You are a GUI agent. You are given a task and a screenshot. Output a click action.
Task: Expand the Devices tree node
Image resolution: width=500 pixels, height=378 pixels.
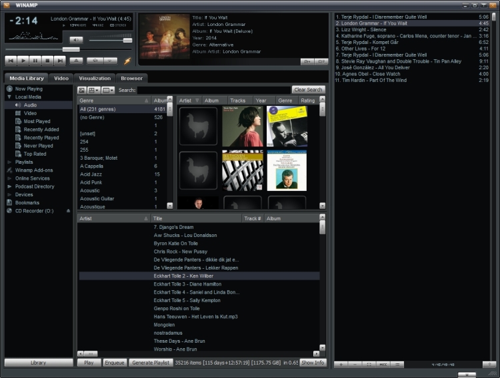pyautogui.click(x=9, y=194)
